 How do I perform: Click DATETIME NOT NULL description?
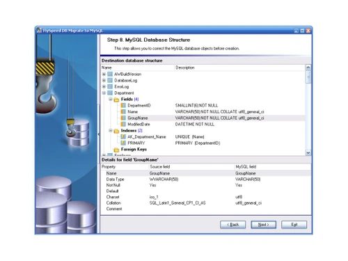click(195, 125)
